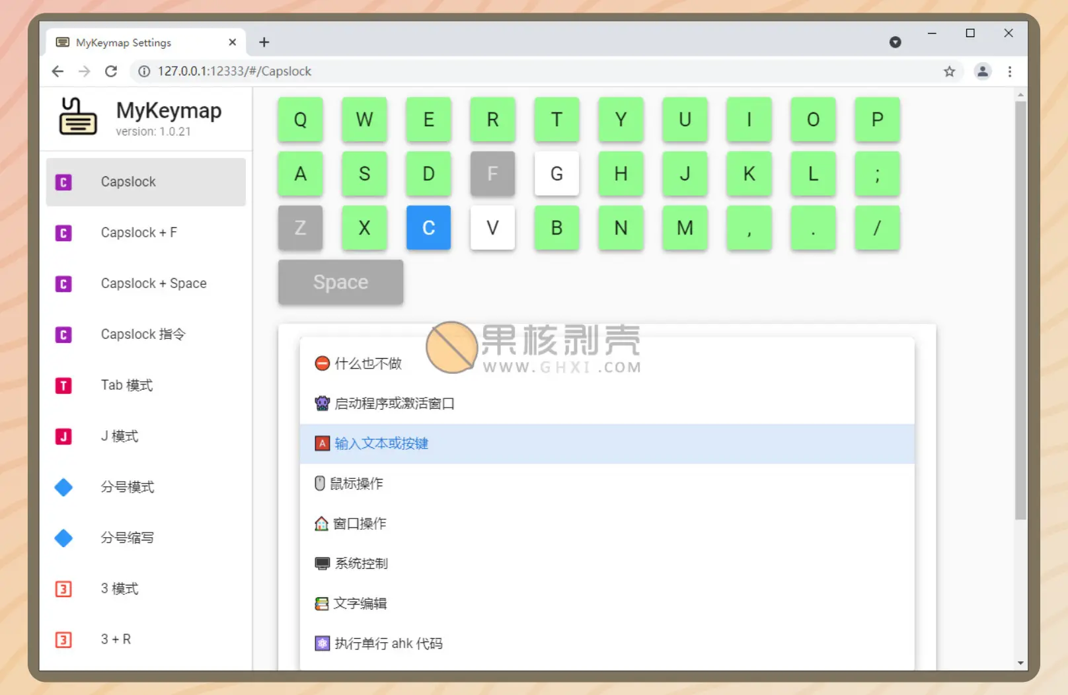Reload the page using the refresh icon

[111, 71]
